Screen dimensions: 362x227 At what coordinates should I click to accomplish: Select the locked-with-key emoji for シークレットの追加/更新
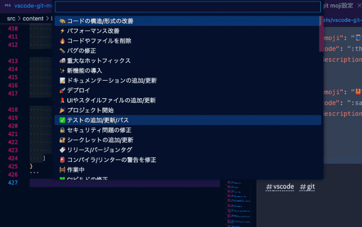[x=62, y=140]
